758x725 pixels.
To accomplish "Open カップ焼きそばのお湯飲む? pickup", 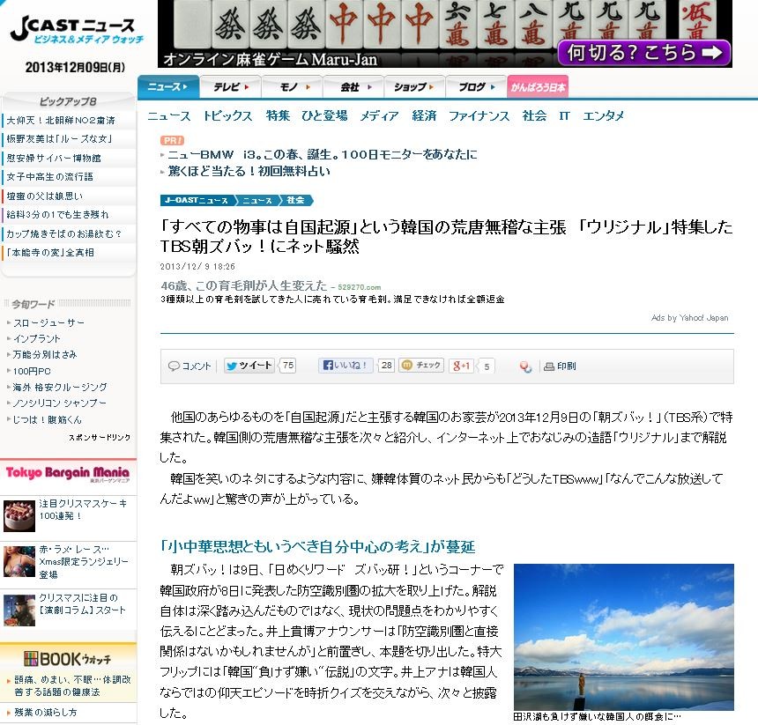I will coord(63,233).
